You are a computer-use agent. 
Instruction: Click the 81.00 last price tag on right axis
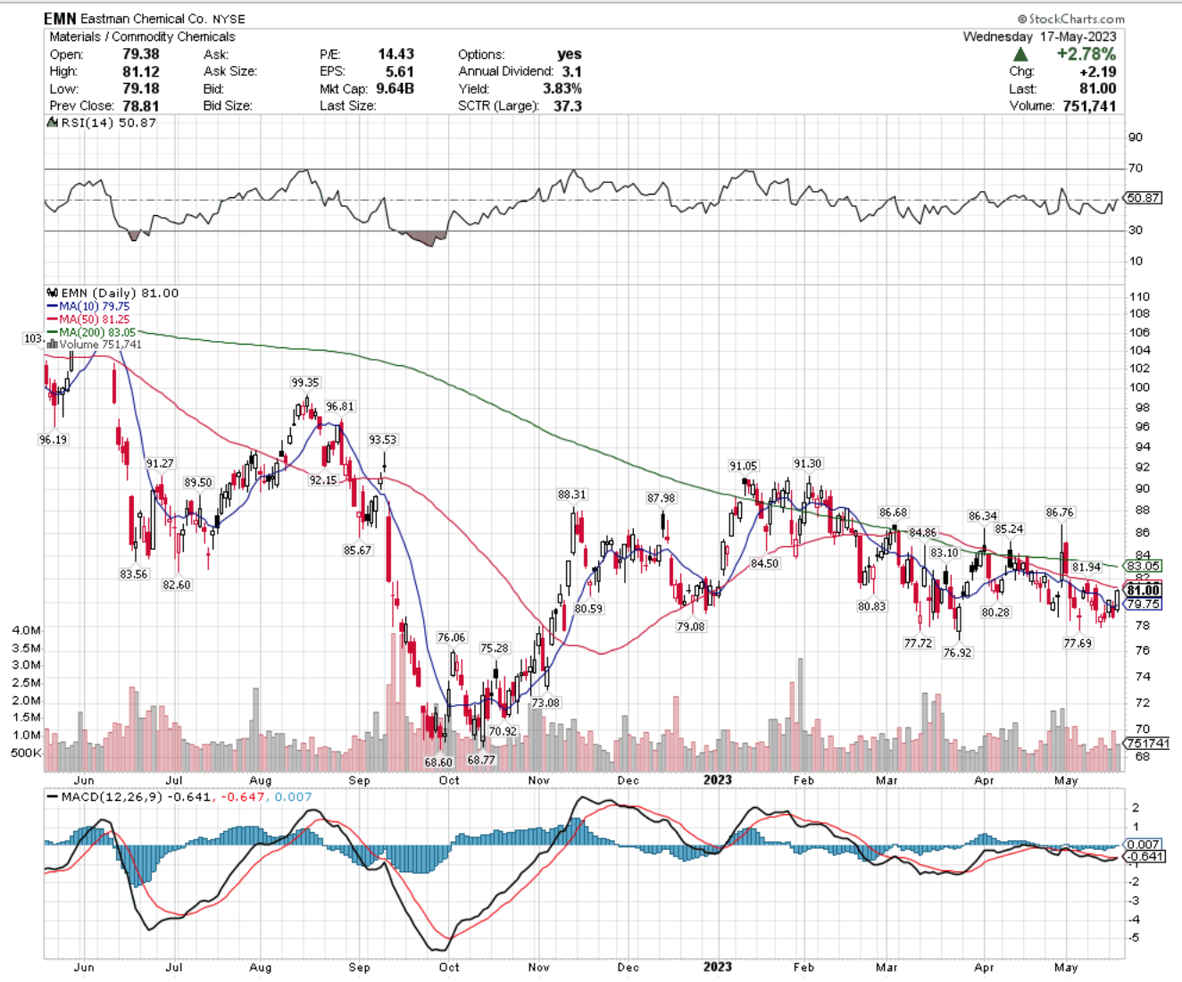1144,590
